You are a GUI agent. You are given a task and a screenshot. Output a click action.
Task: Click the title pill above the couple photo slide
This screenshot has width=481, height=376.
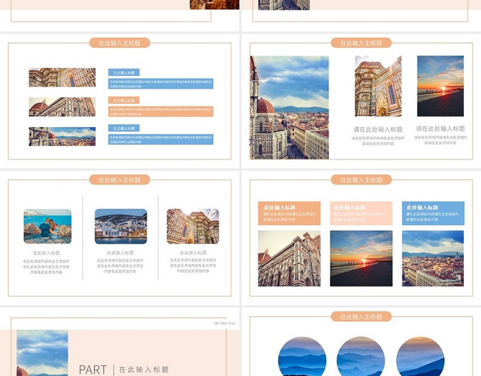tap(119, 180)
